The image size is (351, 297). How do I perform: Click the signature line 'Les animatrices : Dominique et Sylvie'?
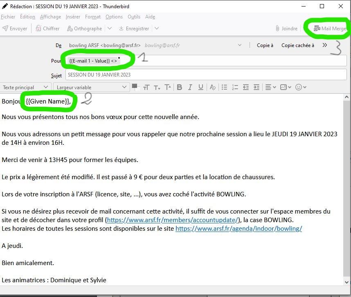coord(54,280)
